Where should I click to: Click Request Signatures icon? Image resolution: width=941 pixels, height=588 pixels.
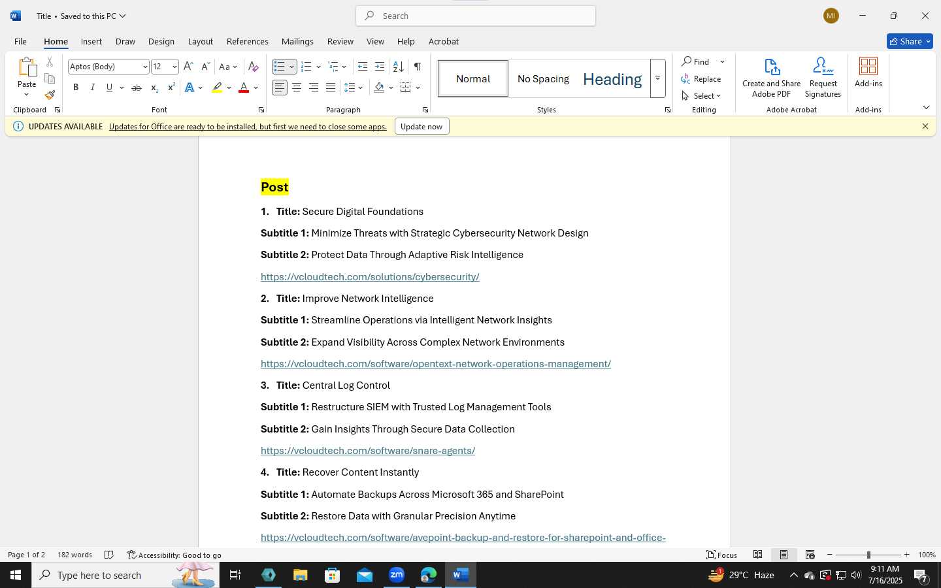tap(823, 77)
